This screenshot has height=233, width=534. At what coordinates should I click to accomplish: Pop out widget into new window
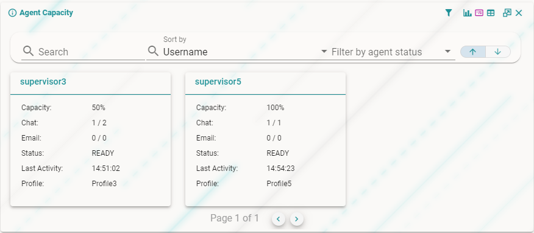(x=507, y=13)
